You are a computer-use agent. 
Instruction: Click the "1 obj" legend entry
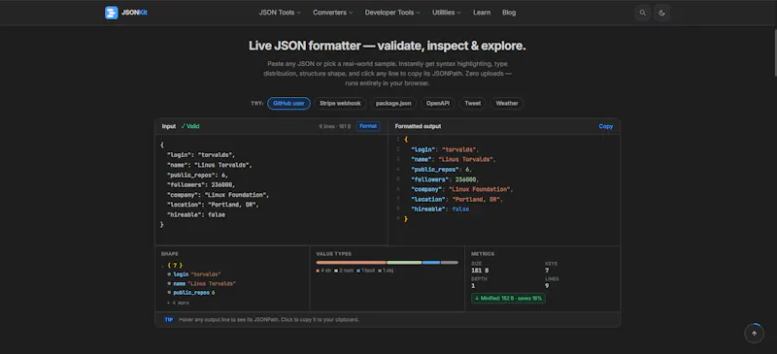pos(386,271)
